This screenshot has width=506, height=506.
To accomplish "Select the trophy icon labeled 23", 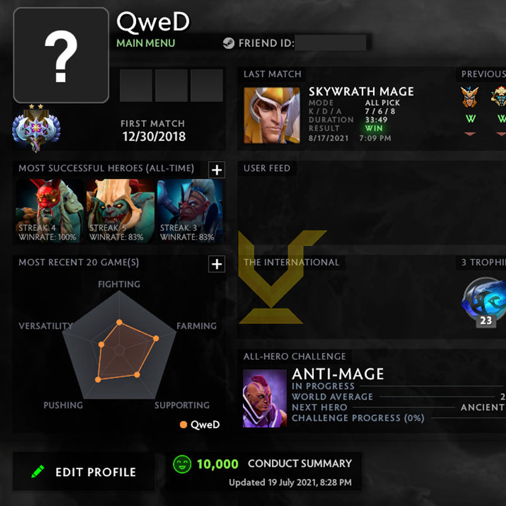I will [484, 302].
